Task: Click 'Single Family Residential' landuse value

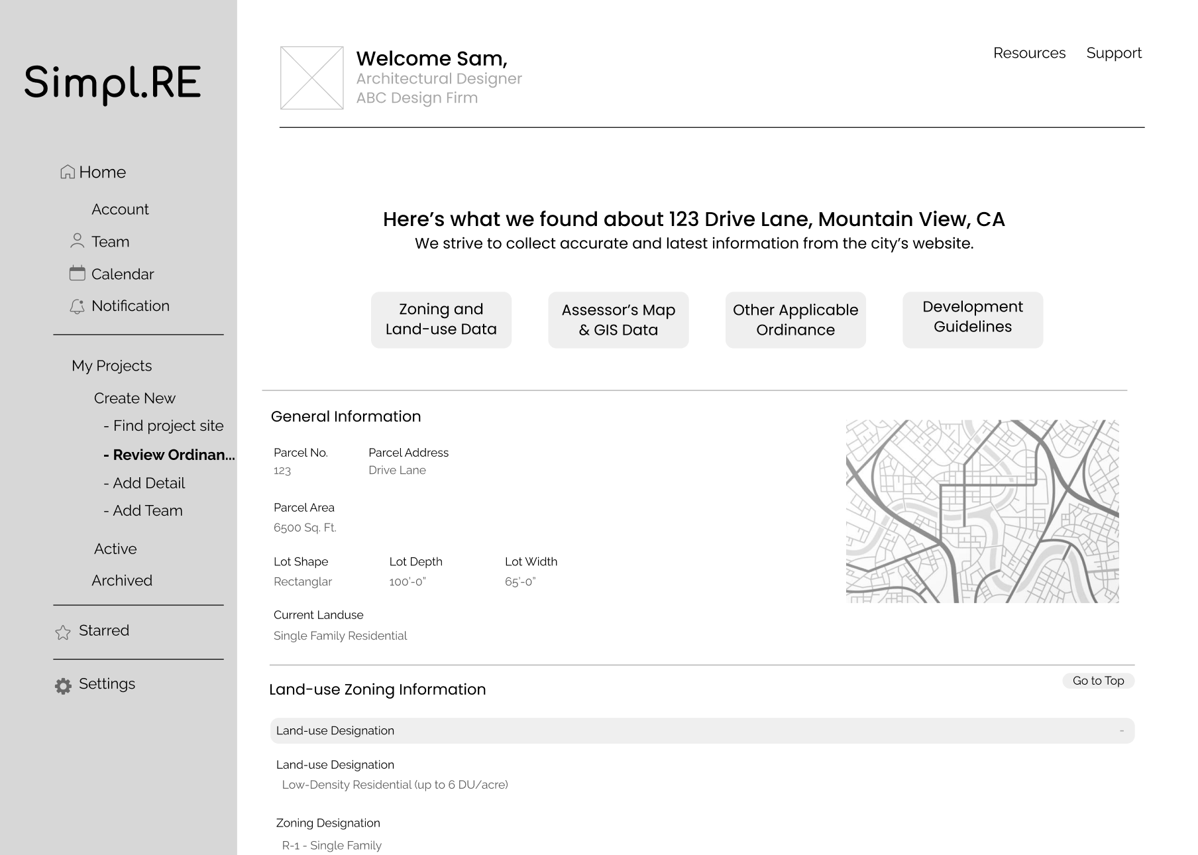Action: (x=341, y=636)
